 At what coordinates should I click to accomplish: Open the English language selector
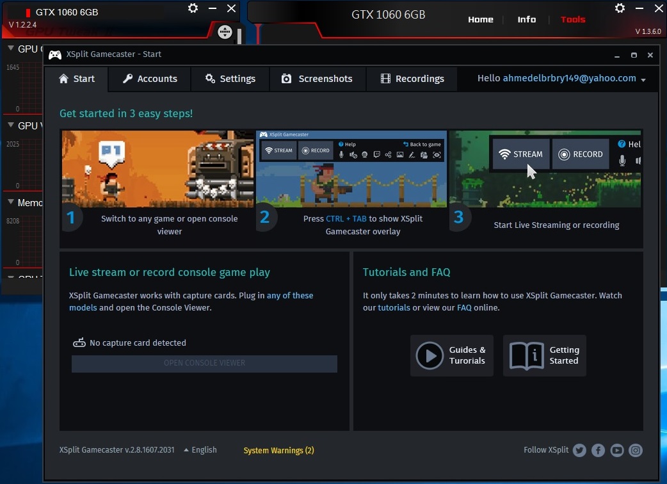pyautogui.click(x=200, y=450)
